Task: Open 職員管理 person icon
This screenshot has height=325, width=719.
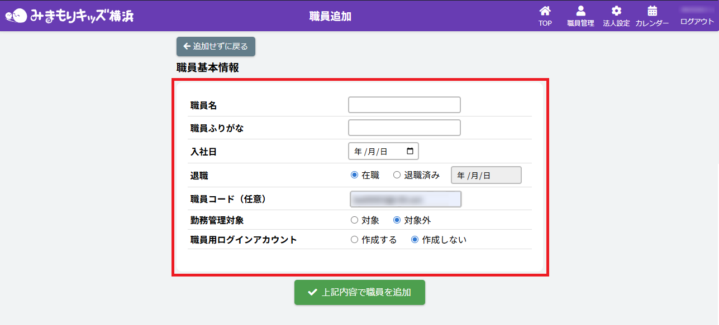Action: pos(580,11)
